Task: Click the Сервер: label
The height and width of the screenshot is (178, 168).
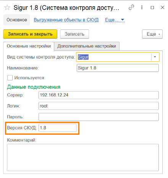Action: (15, 95)
